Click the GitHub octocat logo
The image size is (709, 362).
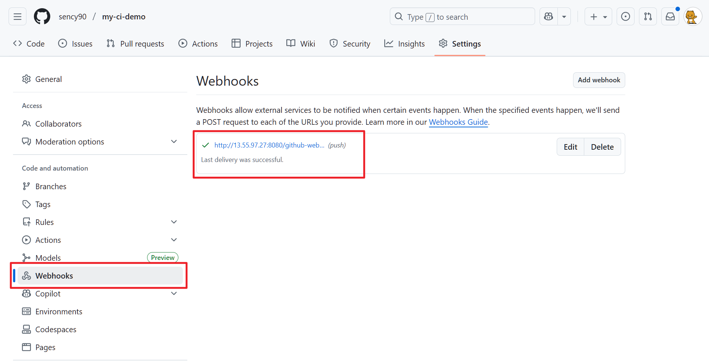42,17
